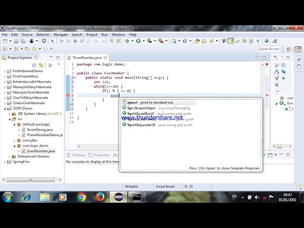Click the Windows Start button
Screen dimensions: 304x228
(x=8, y=197)
